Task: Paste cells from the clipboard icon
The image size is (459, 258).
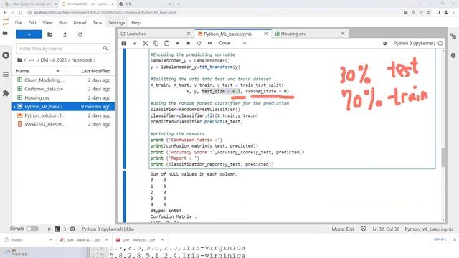Action: [167, 43]
